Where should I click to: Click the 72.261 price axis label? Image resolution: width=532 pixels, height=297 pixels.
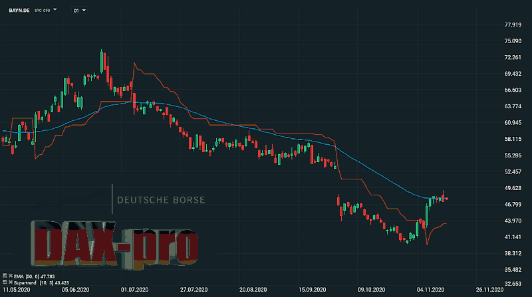(x=513, y=57)
